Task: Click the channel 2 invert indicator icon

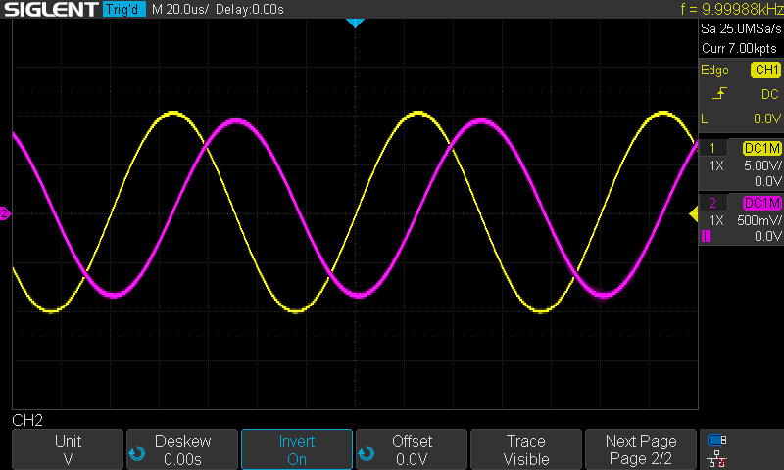Action: [x=706, y=236]
